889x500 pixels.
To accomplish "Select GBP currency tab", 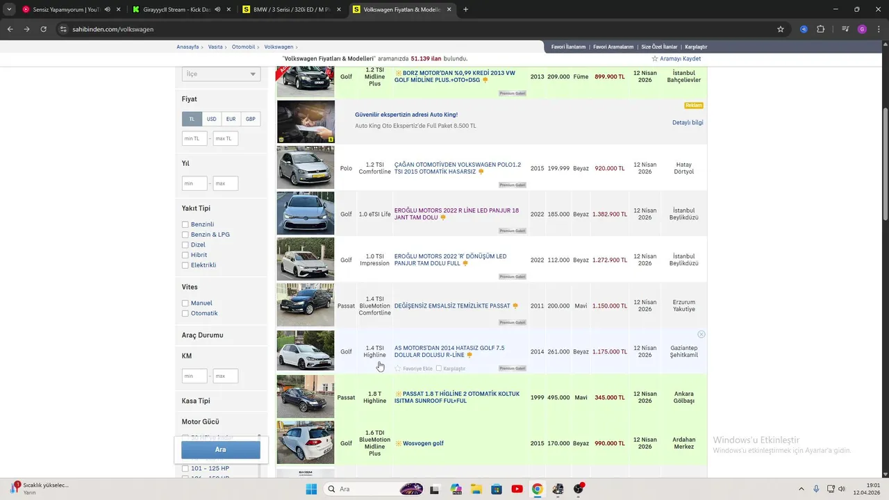I will pyautogui.click(x=250, y=119).
